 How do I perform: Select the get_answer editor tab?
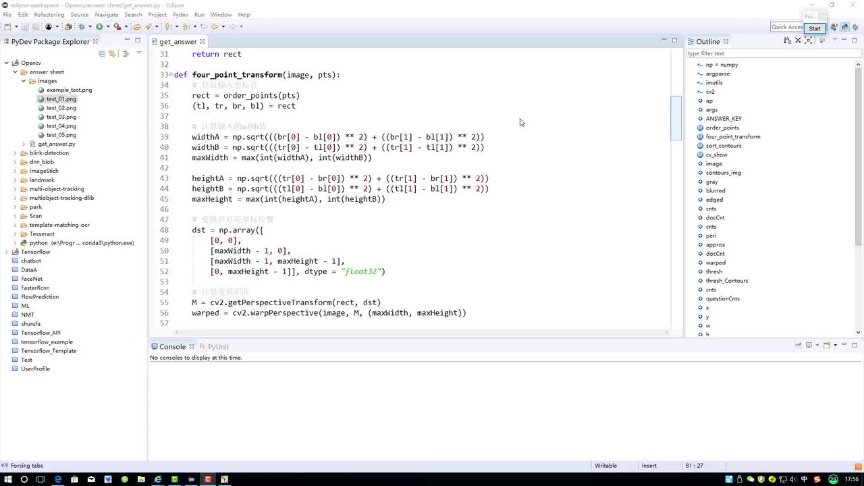178,42
